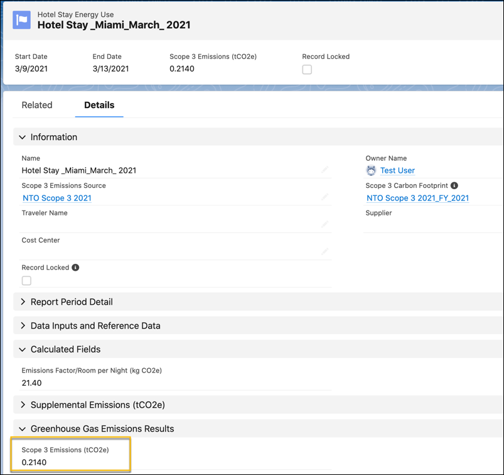Click the Test User avatar icon

pyautogui.click(x=371, y=170)
